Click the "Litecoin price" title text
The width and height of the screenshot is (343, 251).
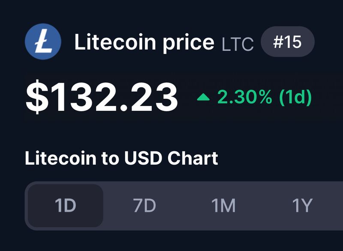coord(144,42)
